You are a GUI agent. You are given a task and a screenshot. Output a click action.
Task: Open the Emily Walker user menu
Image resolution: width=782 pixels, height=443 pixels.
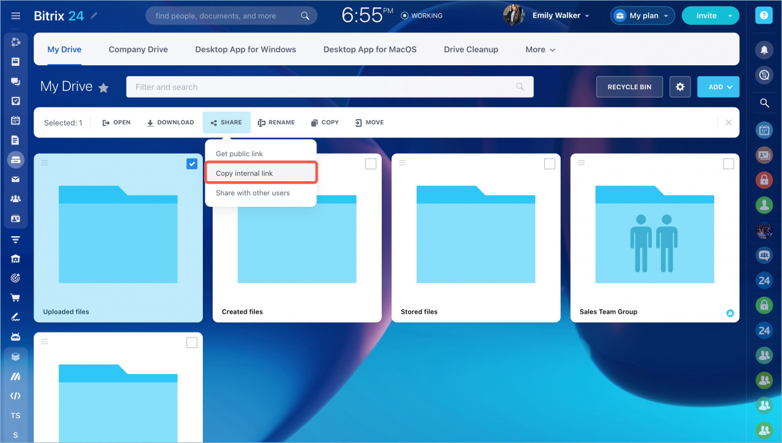[x=561, y=16]
